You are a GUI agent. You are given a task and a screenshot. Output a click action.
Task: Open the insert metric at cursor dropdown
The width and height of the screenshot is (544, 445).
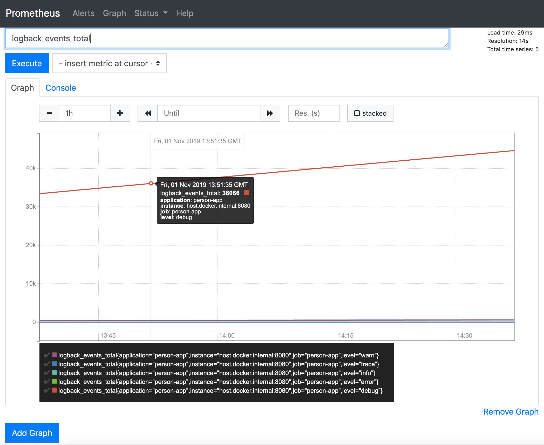pyautogui.click(x=109, y=63)
